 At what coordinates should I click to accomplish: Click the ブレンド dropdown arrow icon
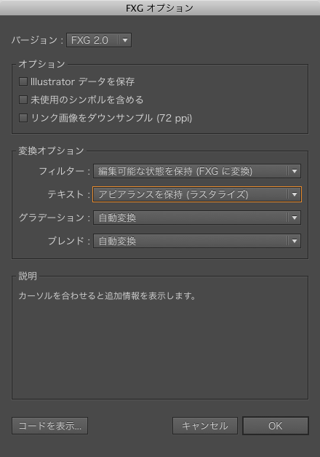295,241
